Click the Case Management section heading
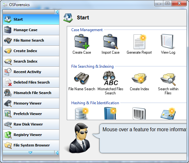The image size is (189, 163). pyautogui.click(x=87, y=30)
